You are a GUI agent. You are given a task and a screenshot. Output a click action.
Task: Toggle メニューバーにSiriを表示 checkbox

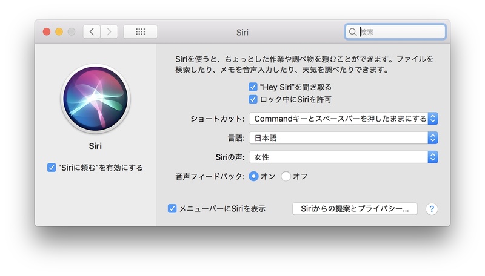(172, 209)
